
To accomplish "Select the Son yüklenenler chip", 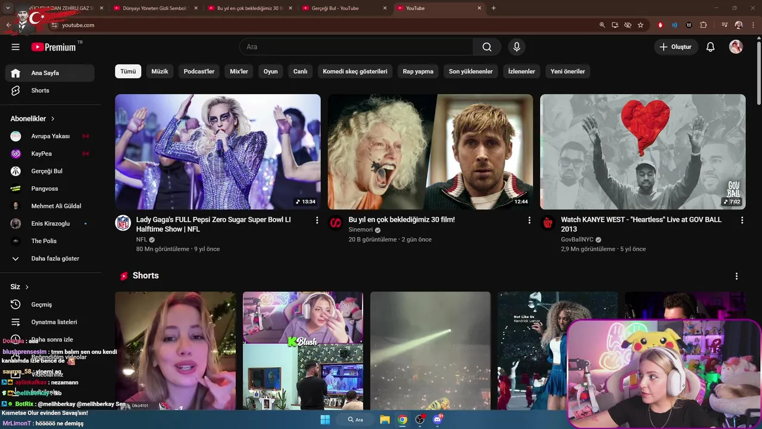I will [x=471, y=71].
